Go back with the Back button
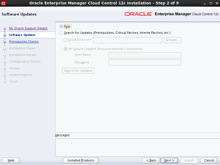Viewport: 220px width, 165px height. [x=151, y=160]
